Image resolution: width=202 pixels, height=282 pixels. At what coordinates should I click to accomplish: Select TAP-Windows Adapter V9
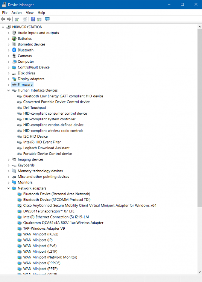[44, 228]
